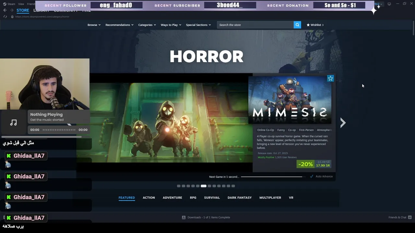
Task: Go forward with the right arrow
Action: coord(12,10)
